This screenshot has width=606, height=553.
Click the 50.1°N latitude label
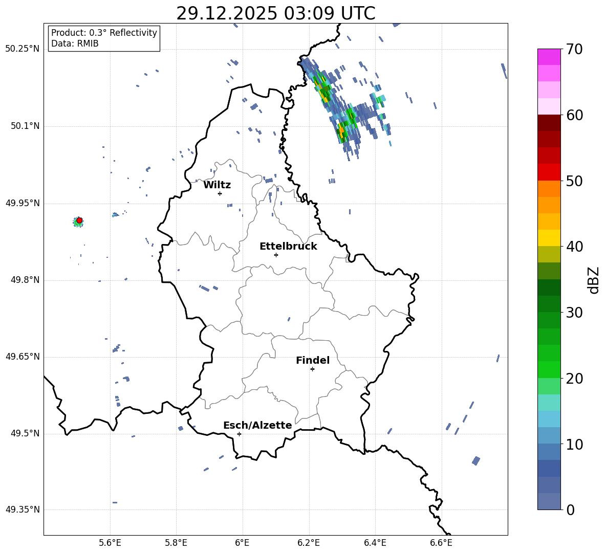point(25,126)
